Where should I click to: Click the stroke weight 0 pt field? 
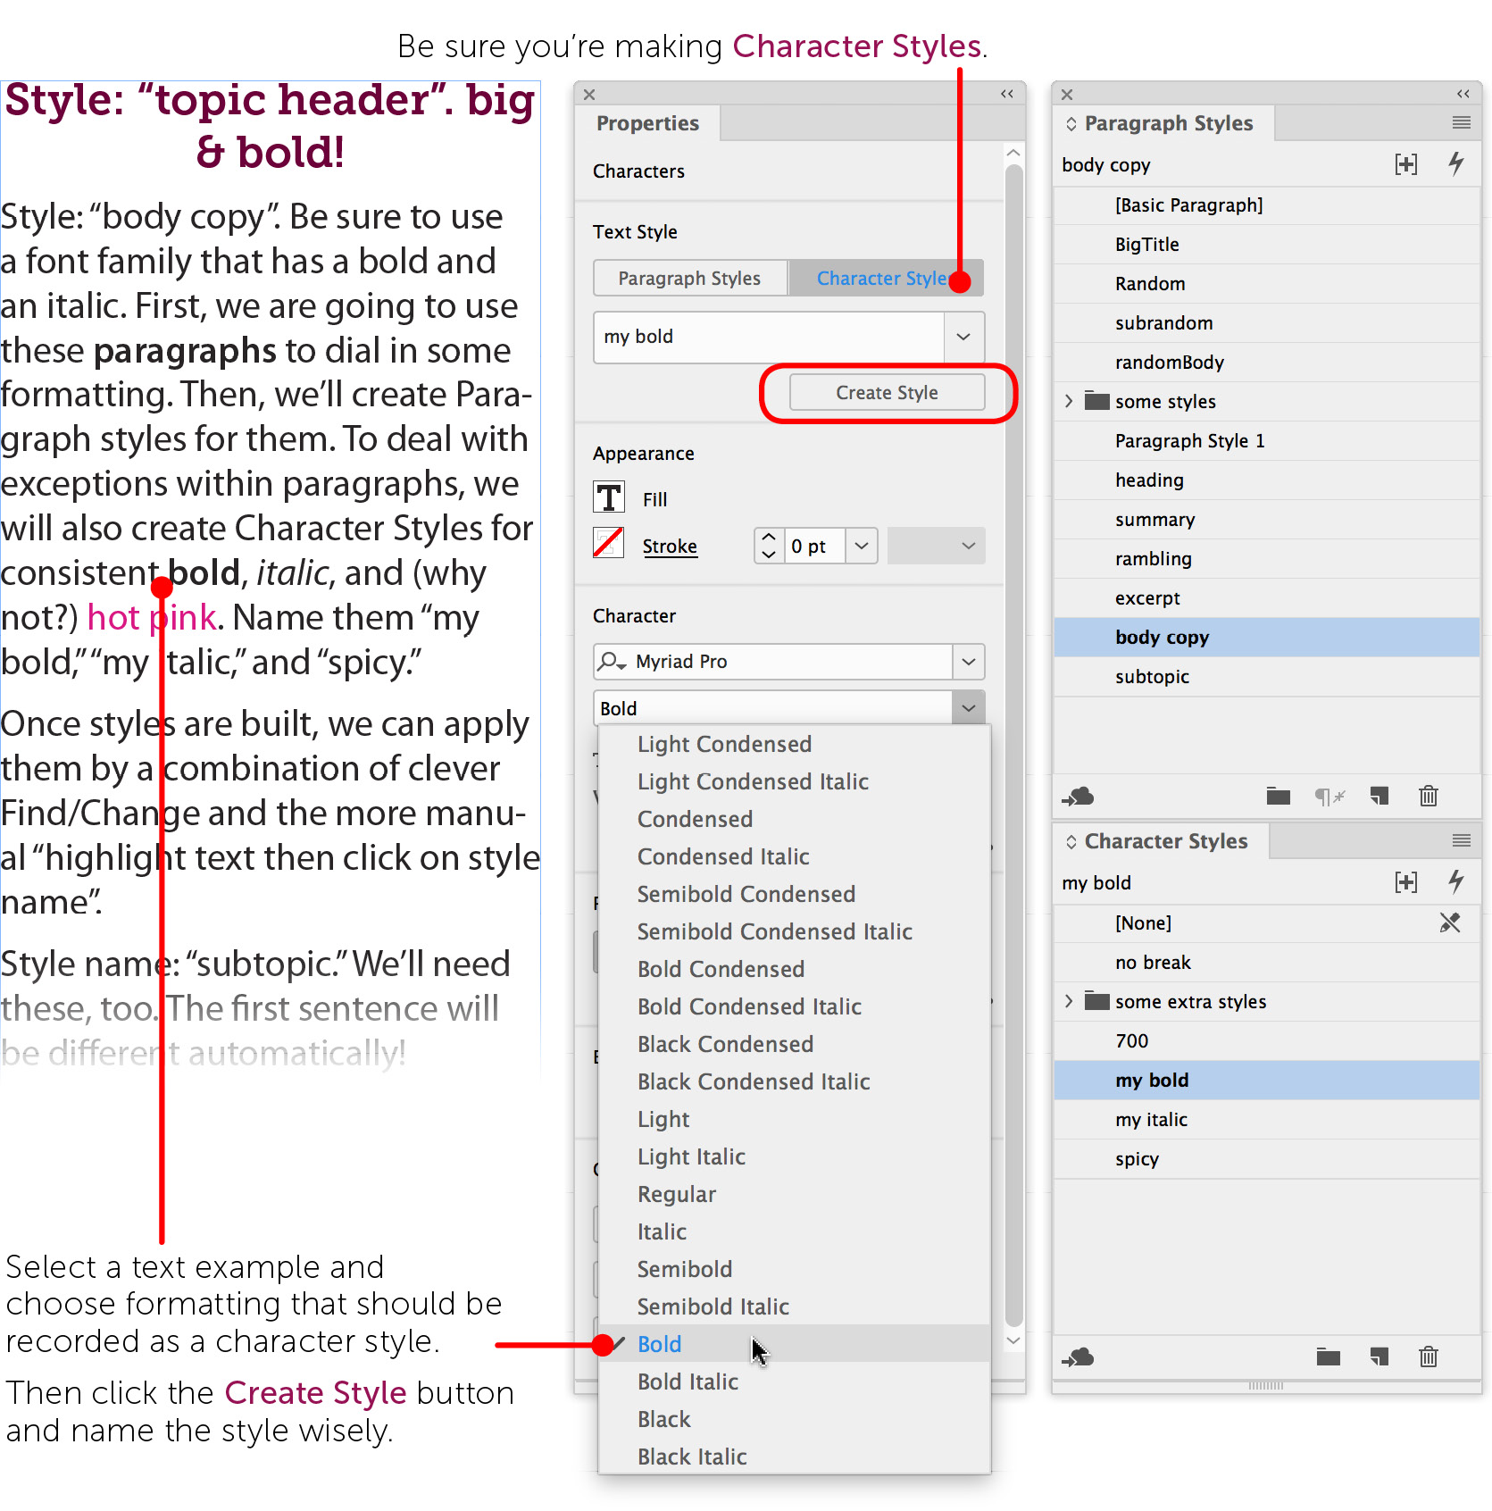[x=814, y=546]
